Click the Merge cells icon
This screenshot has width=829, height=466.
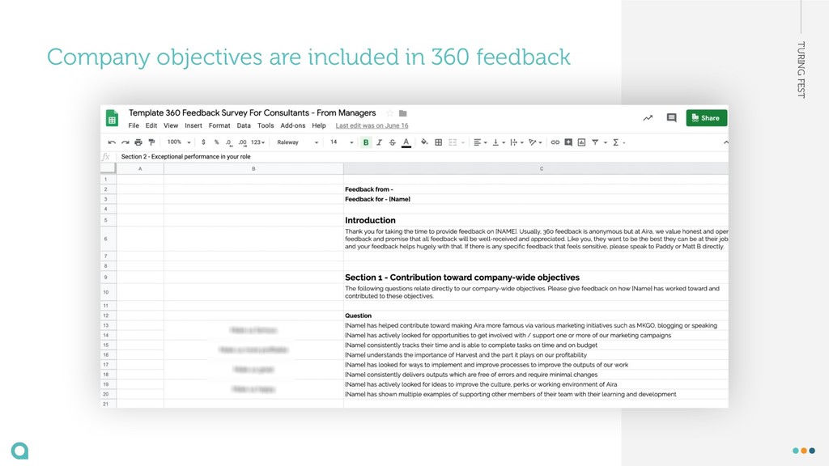click(x=453, y=142)
